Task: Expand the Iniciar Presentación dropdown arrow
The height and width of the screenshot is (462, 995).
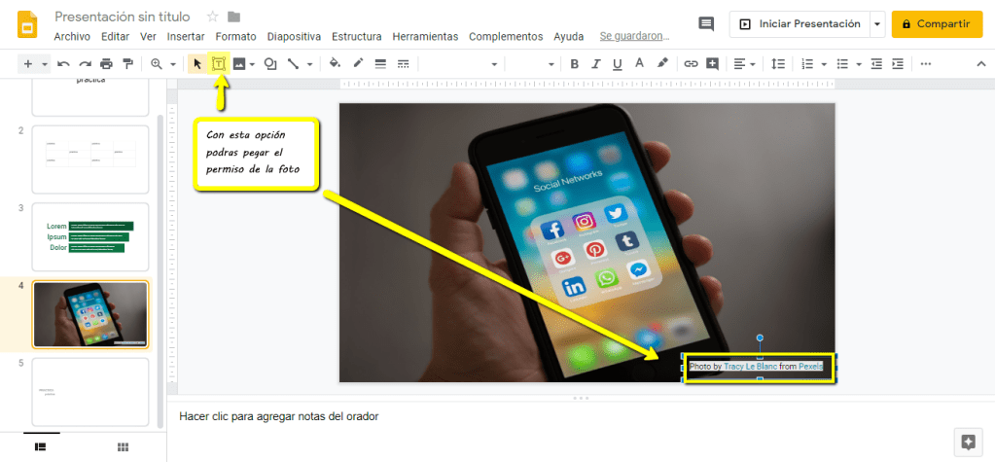Action: 878,24
